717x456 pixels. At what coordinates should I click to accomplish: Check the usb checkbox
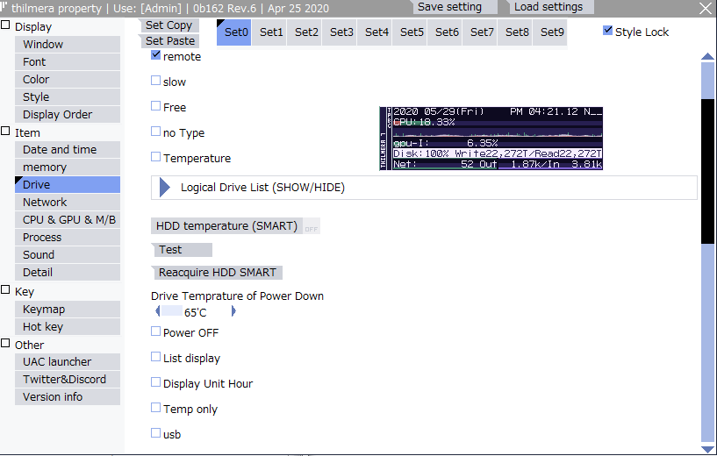pyautogui.click(x=156, y=432)
